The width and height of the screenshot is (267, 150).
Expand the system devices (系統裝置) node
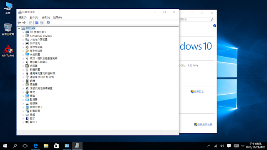click(x=23, y=55)
